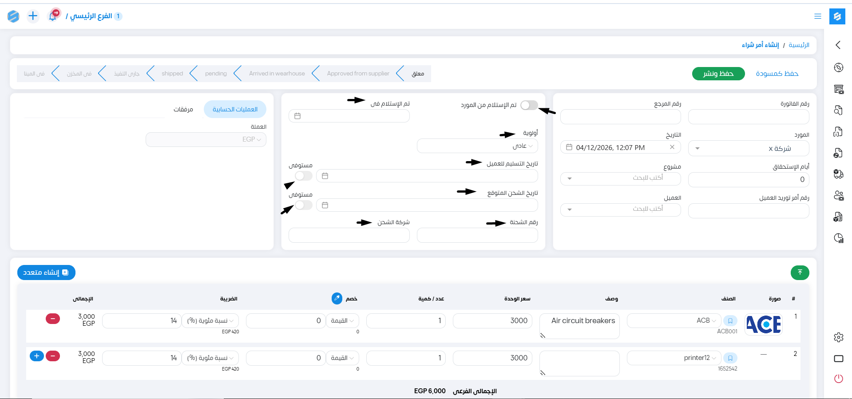Click the رقم الفاتورة input field

(x=748, y=117)
